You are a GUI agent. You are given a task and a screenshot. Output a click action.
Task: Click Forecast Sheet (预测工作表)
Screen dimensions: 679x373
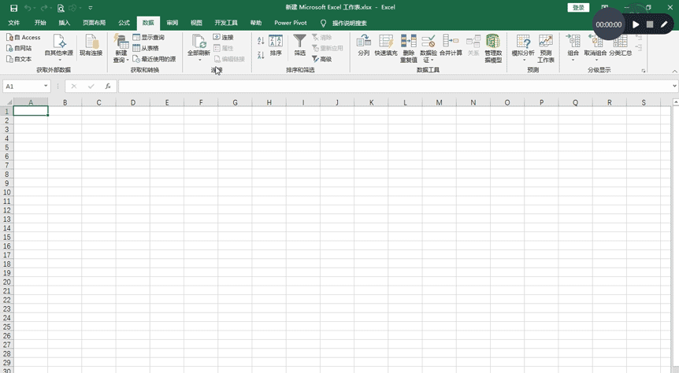click(546, 48)
